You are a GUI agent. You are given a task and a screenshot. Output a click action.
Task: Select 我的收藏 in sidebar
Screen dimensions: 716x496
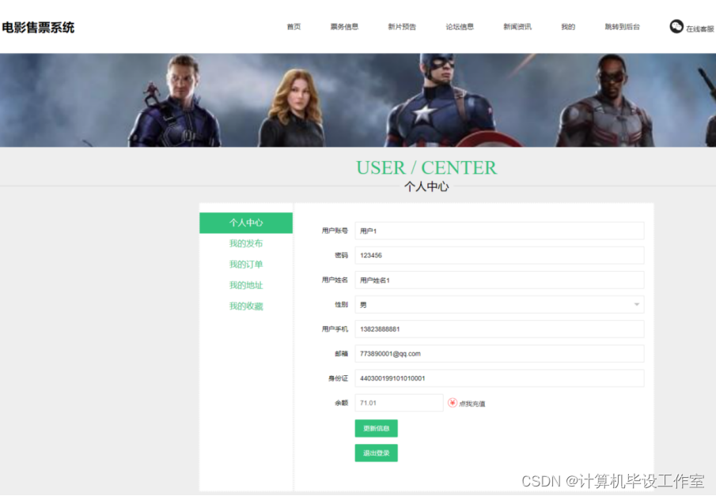coord(246,306)
